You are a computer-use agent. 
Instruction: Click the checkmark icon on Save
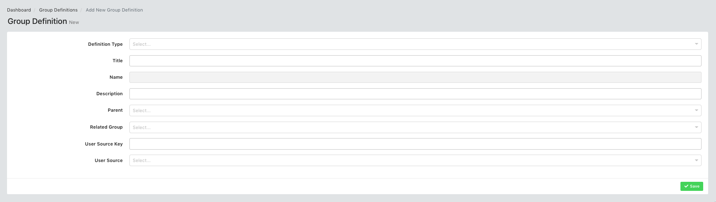coord(686,186)
